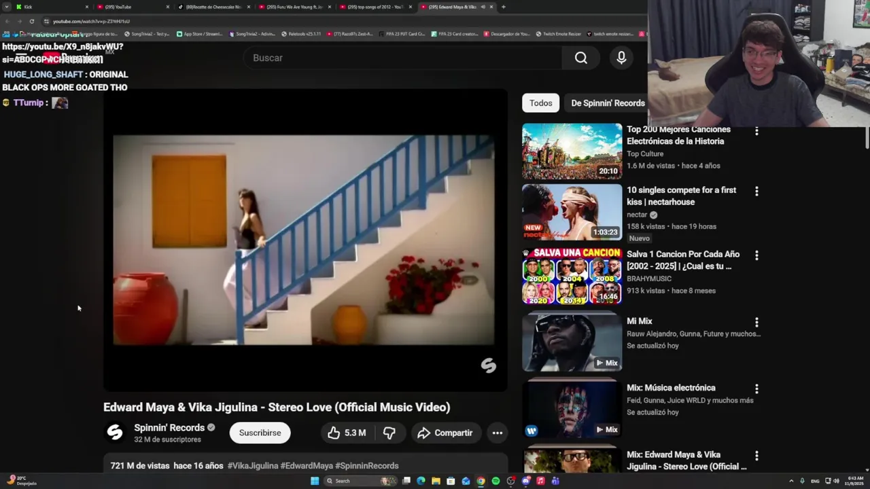Viewport: 870px width, 489px height.
Task: Open Discord from the taskbar
Action: point(525,481)
